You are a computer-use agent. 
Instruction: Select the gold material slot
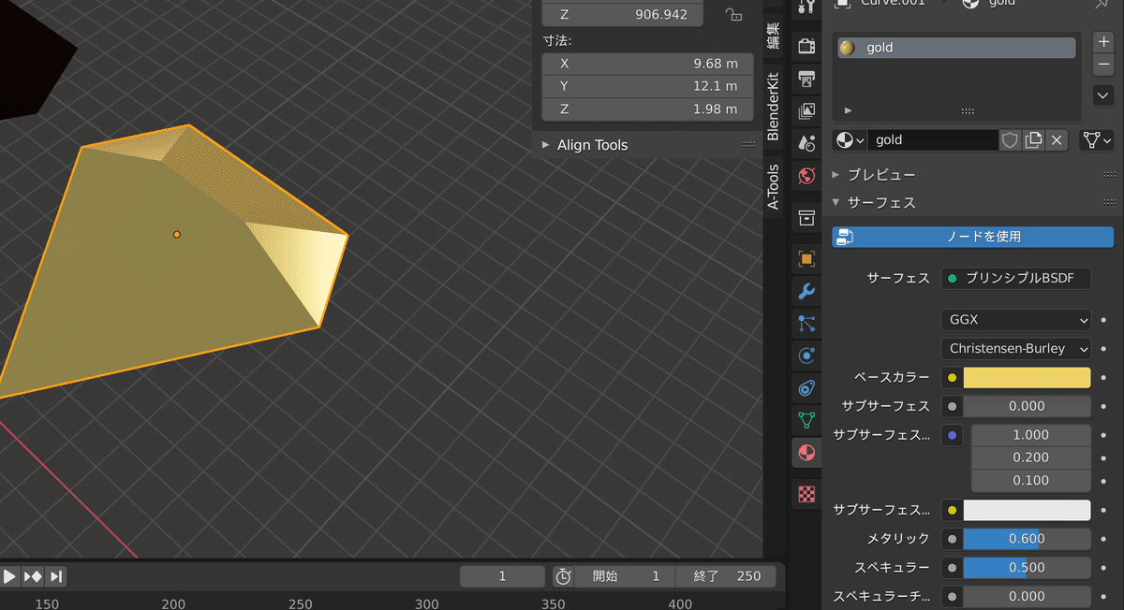956,48
